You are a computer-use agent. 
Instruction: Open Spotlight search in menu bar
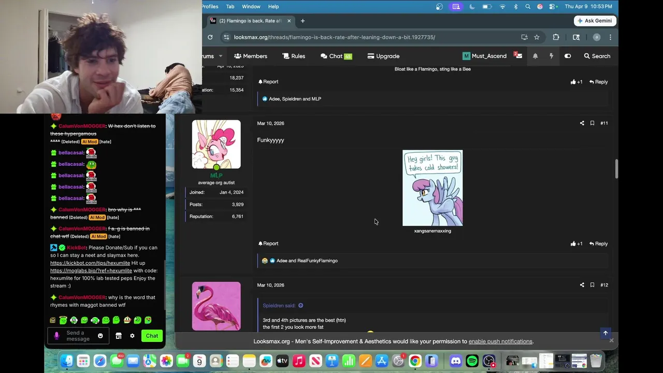pyautogui.click(x=528, y=6)
